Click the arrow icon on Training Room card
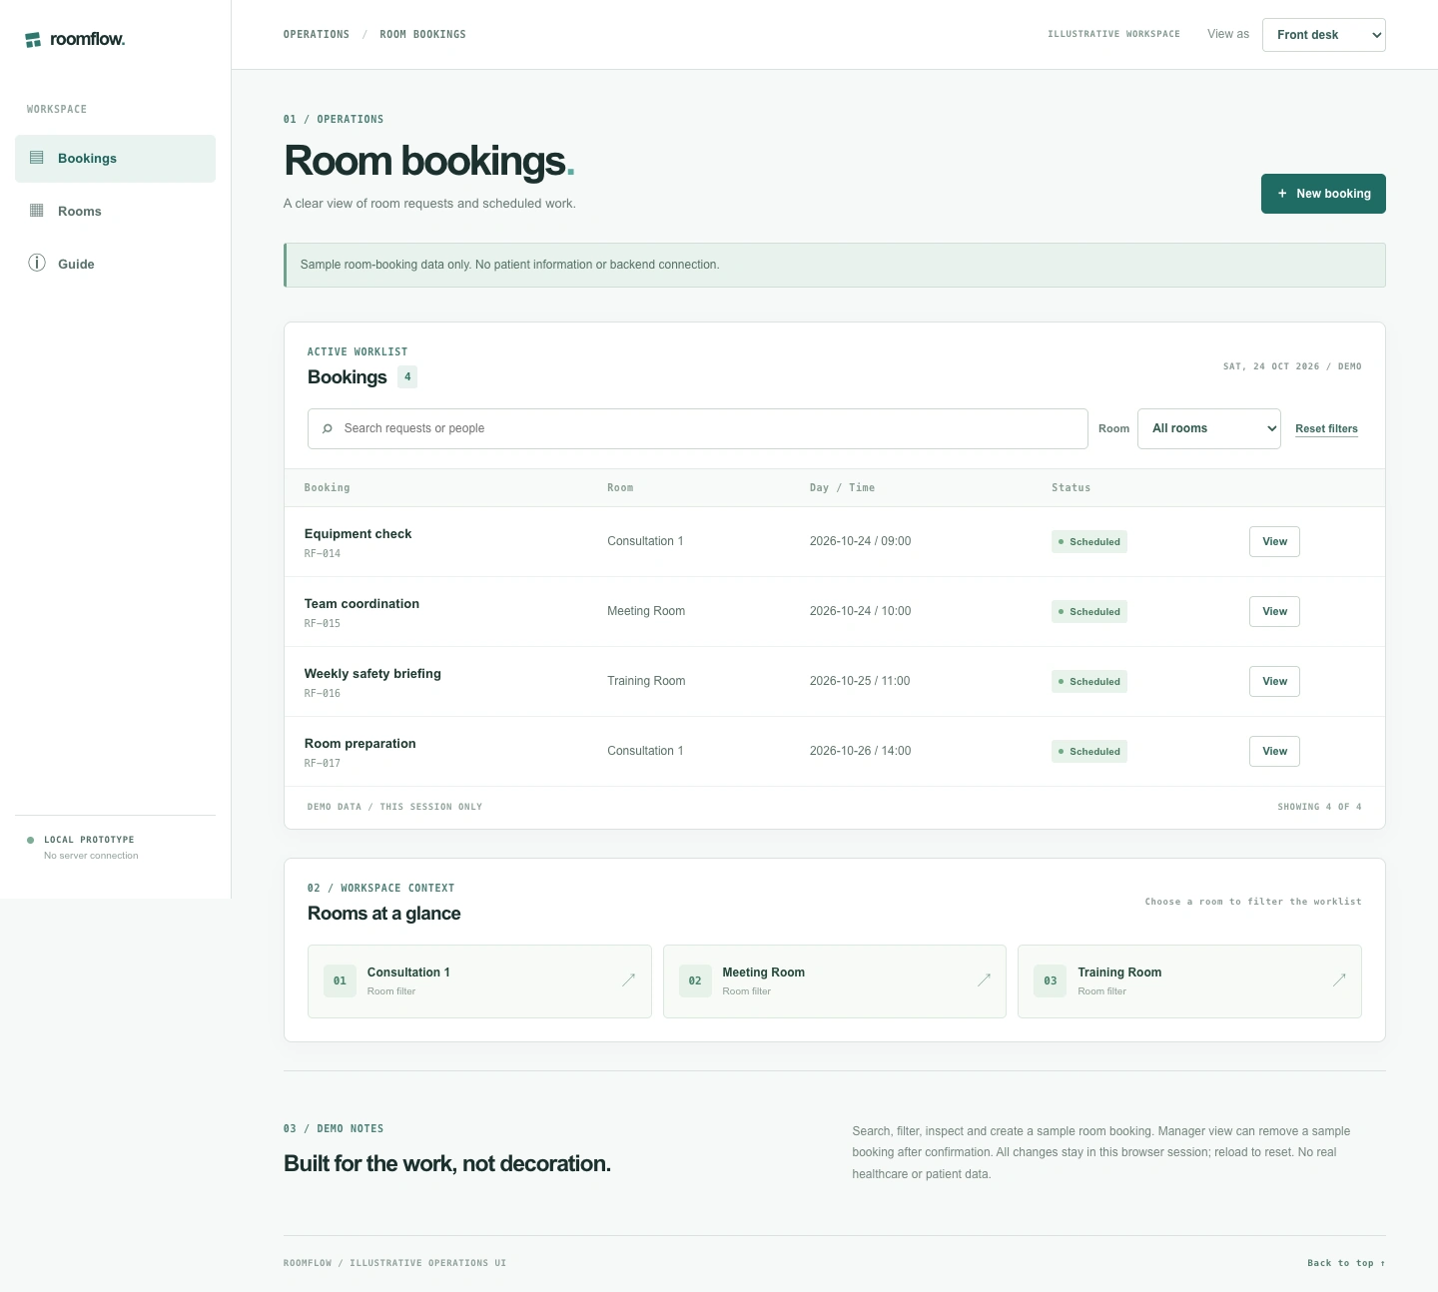1438x1292 pixels. click(1339, 980)
